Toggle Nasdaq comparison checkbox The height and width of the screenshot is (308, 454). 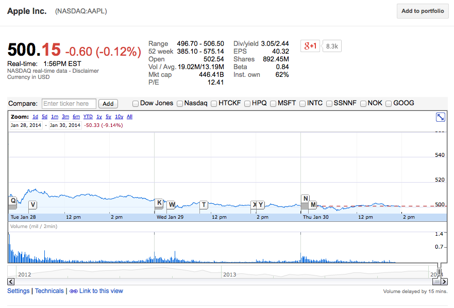coord(180,103)
